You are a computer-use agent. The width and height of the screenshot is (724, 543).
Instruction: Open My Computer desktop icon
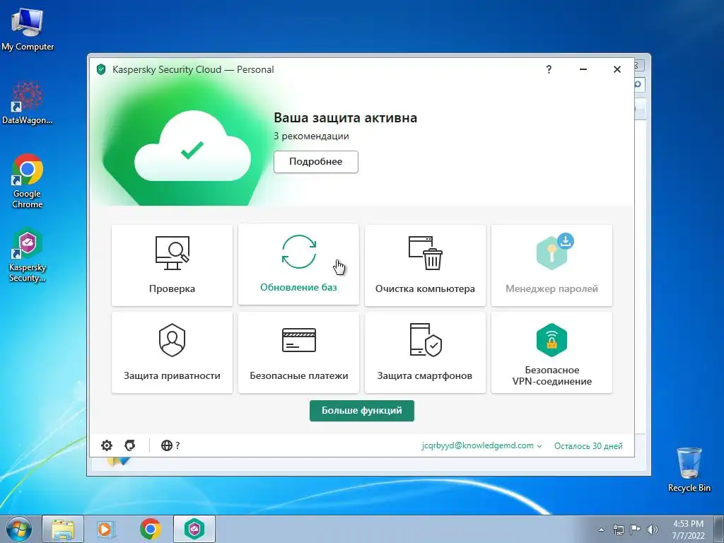tap(28, 30)
